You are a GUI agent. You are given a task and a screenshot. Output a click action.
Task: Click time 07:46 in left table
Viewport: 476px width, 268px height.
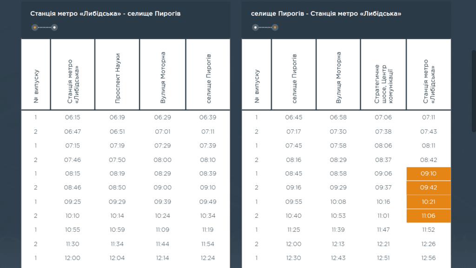[x=73, y=160]
